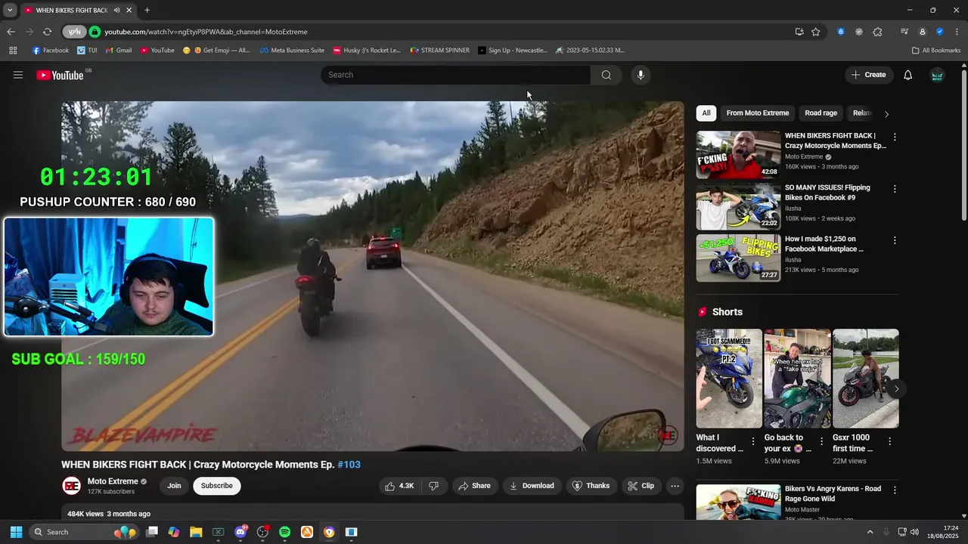Open Bikers Vs Angry Karens video title
968x544 pixels.
coord(833,493)
